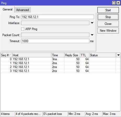Sort by Host column header

point(32,55)
